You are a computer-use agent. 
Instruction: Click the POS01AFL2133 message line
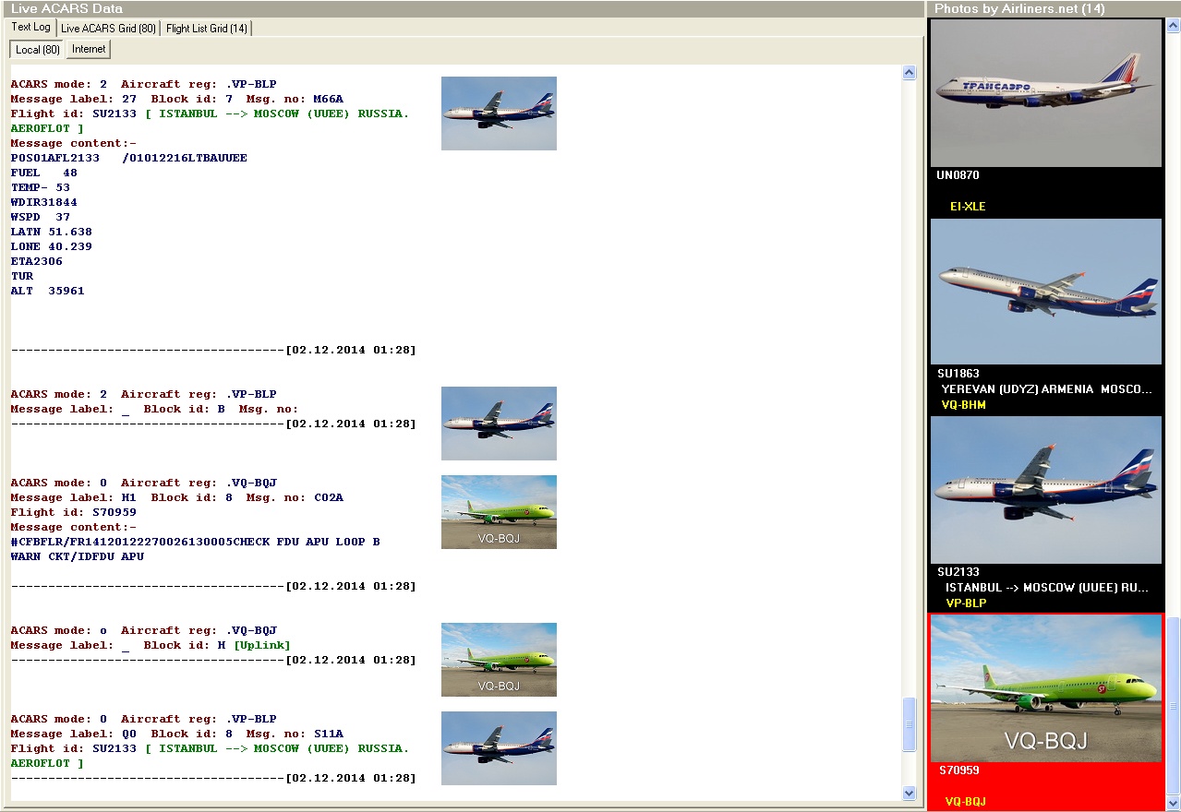(129, 158)
